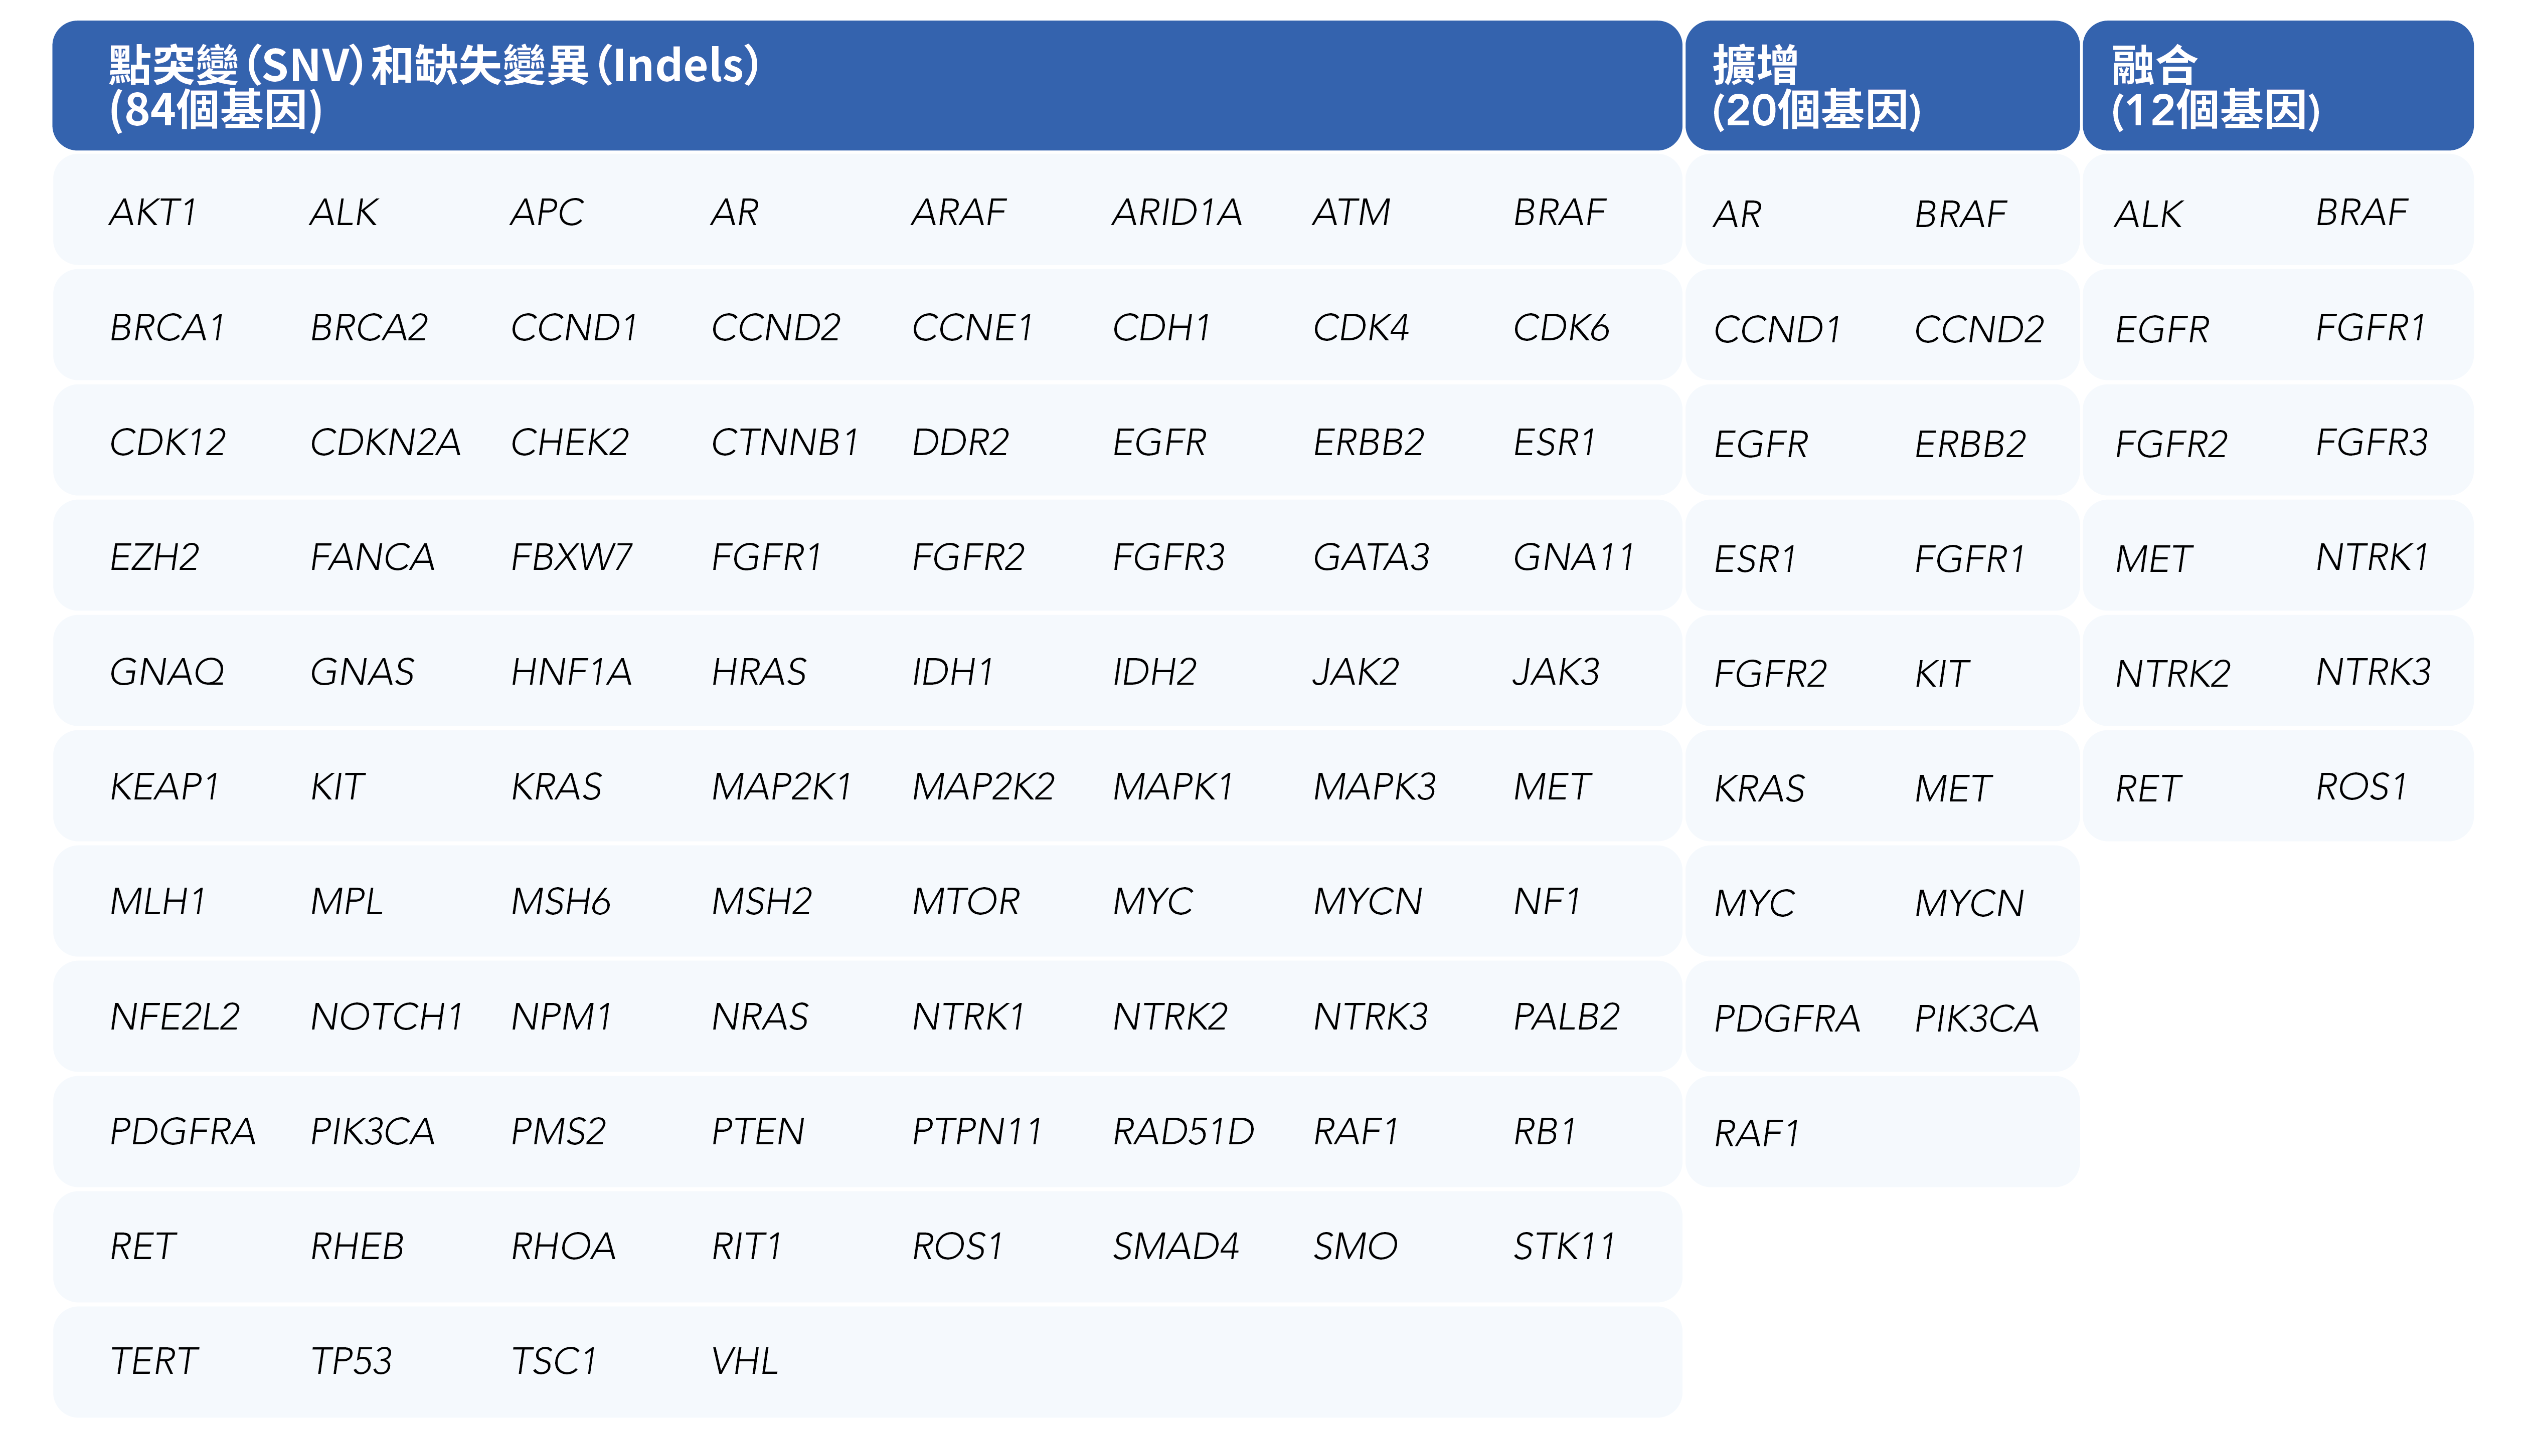Click the HNF1A gene label

(x=570, y=672)
